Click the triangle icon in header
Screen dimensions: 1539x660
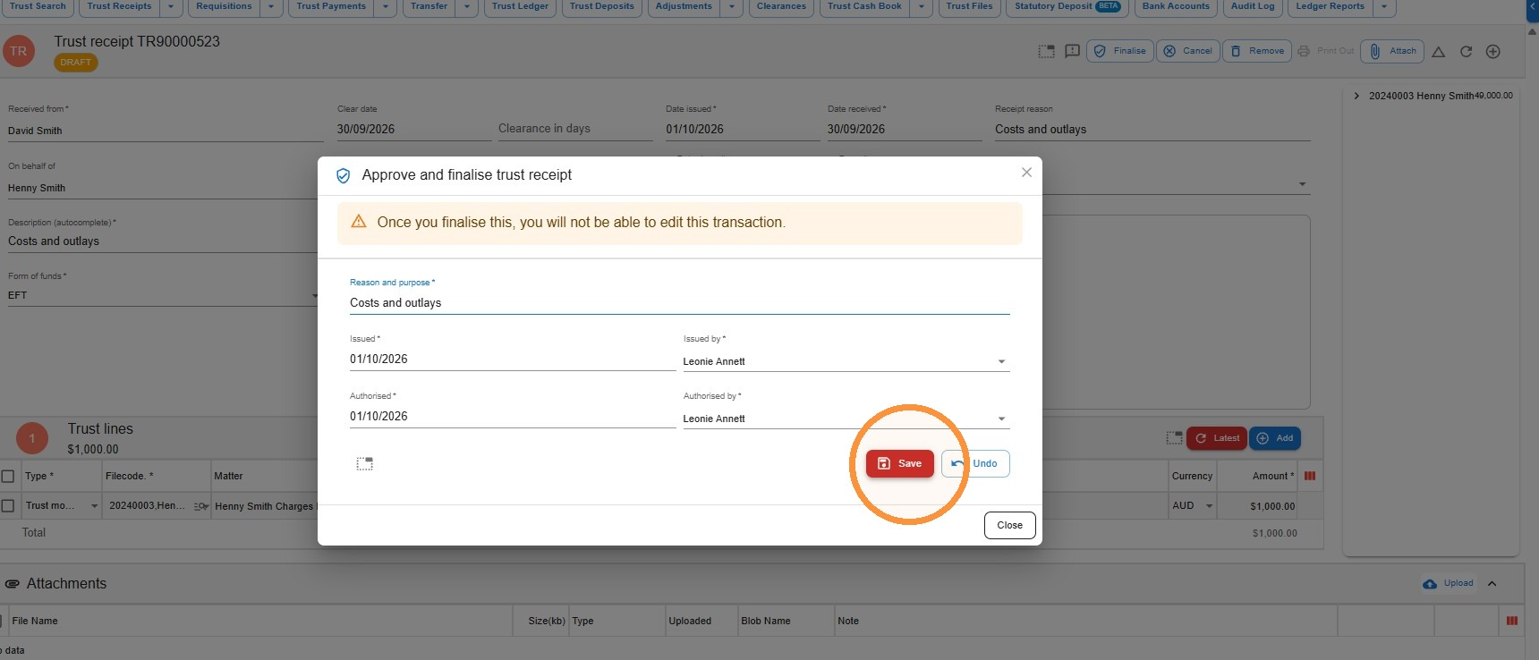[1438, 52]
